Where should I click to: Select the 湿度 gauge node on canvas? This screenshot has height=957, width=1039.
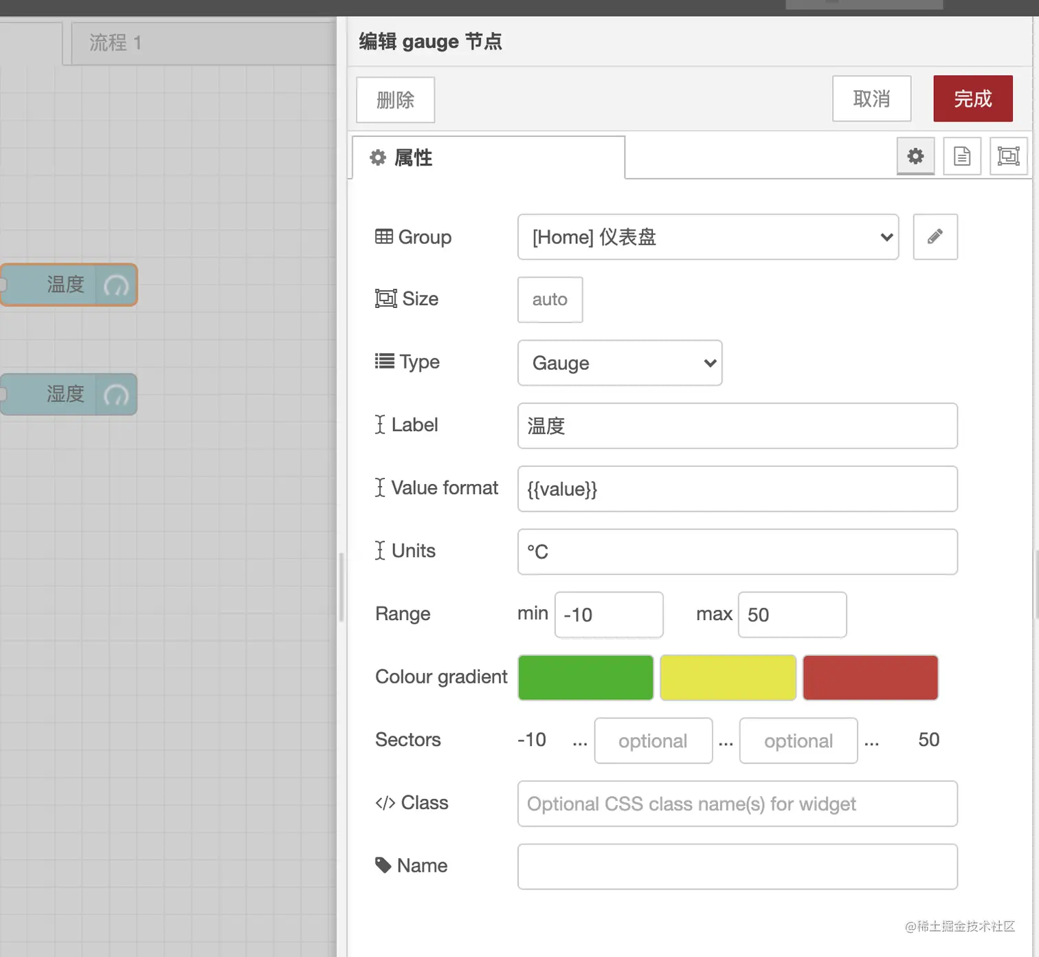pos(69,395)
